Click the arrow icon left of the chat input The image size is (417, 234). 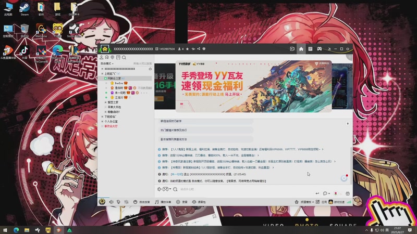tap(160, 189)
